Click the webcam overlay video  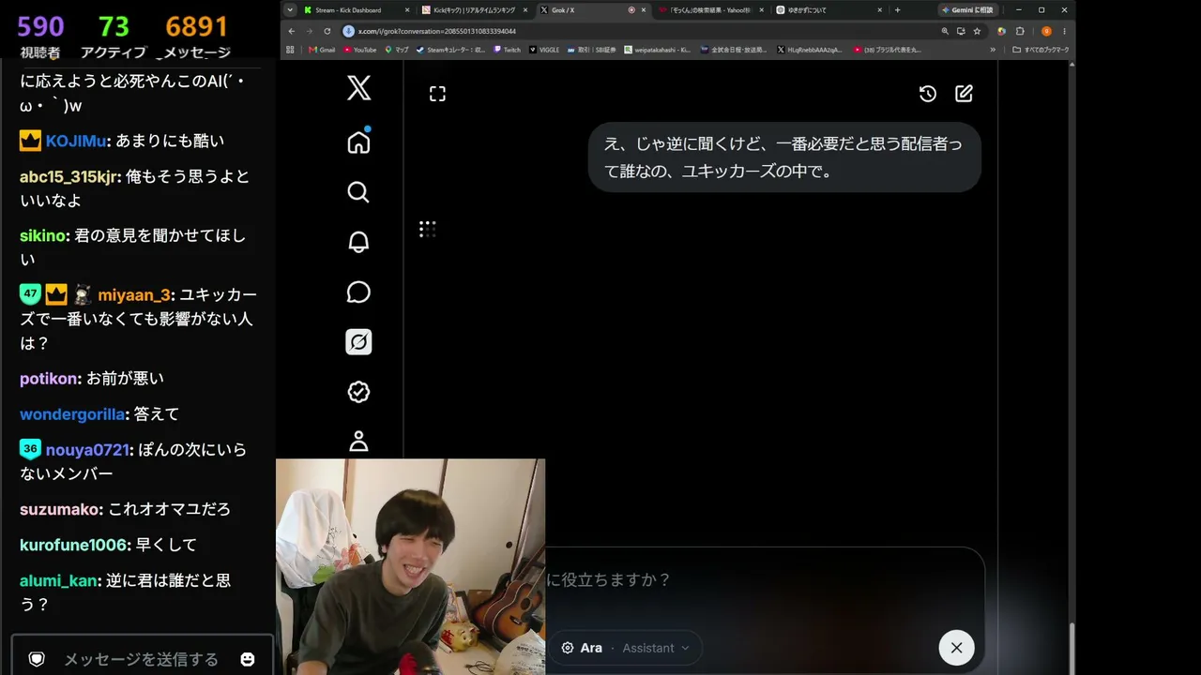tap(410, 566)
